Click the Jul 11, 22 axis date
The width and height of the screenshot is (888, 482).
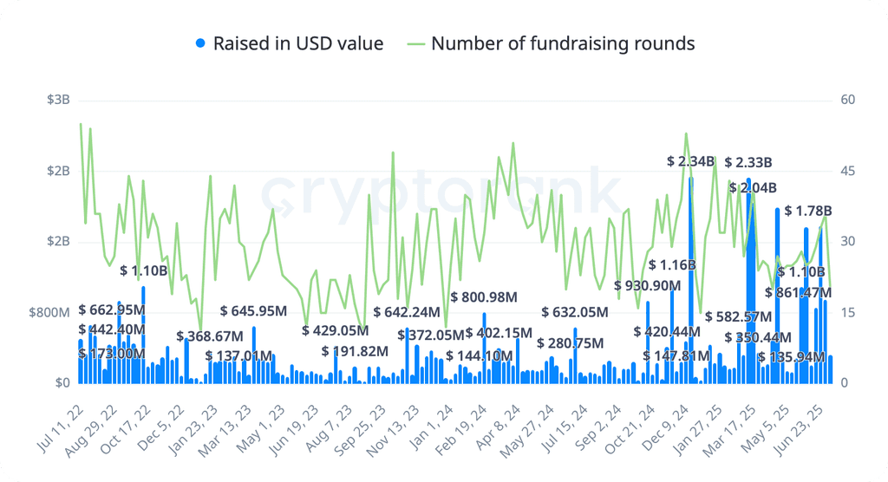coord(61,428)
